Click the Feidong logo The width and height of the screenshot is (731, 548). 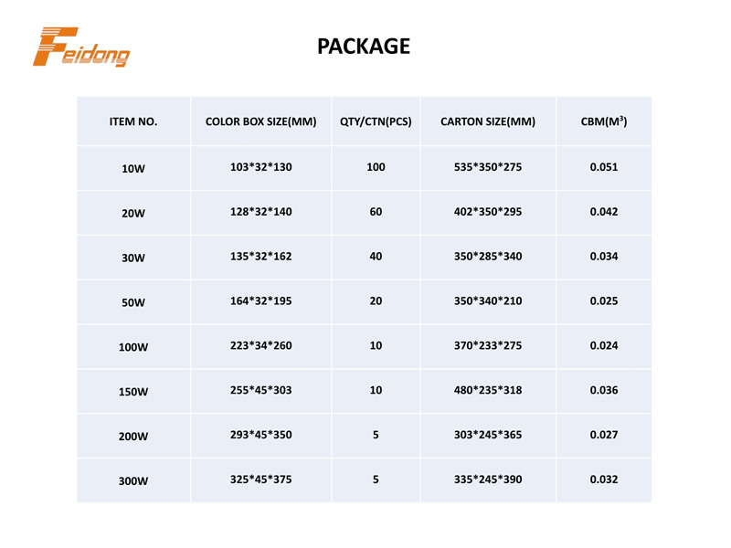click(x=81, y=47)
